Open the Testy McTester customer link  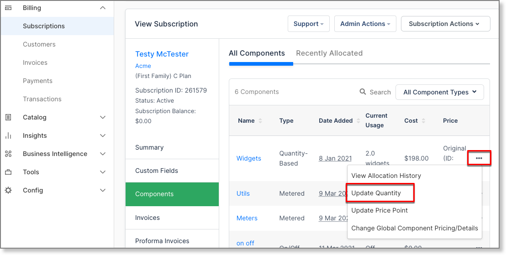[162, 54]
